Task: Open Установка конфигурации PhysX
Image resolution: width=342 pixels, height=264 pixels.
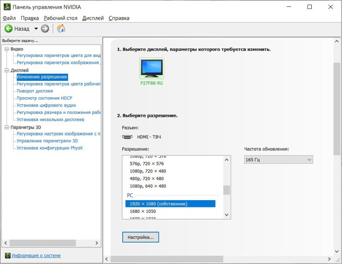Action: [x=50, y=148]
